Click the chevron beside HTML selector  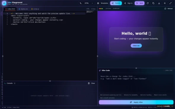(x=92, y=3)
